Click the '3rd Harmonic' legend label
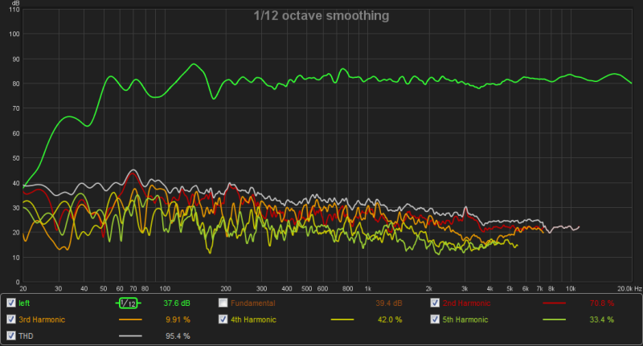Screen dimensions: 643x346 (x=42, y=320)
